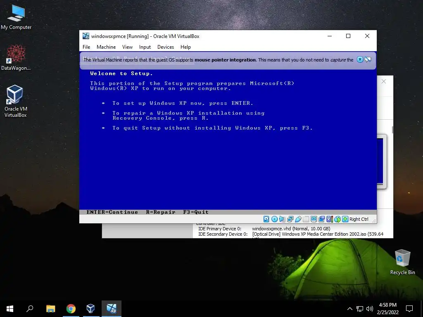
Task: Select the Recycle Bin icon
Action: coord(402,262)
